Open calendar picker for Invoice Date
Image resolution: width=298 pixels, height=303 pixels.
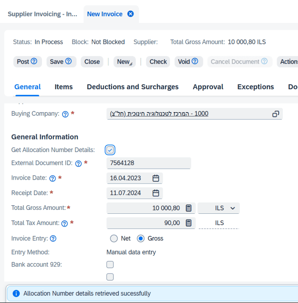click(x=156, y=178)
